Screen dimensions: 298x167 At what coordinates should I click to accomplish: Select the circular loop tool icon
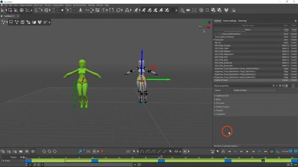(118, 10)
